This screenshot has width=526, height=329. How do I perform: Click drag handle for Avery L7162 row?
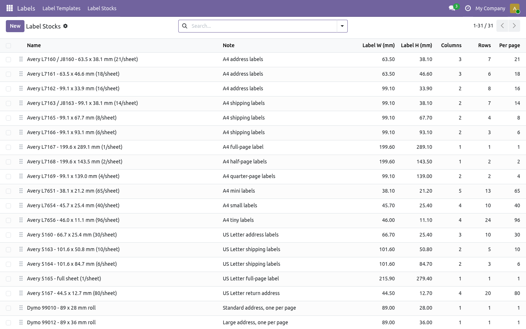click(x=21, y=88)
